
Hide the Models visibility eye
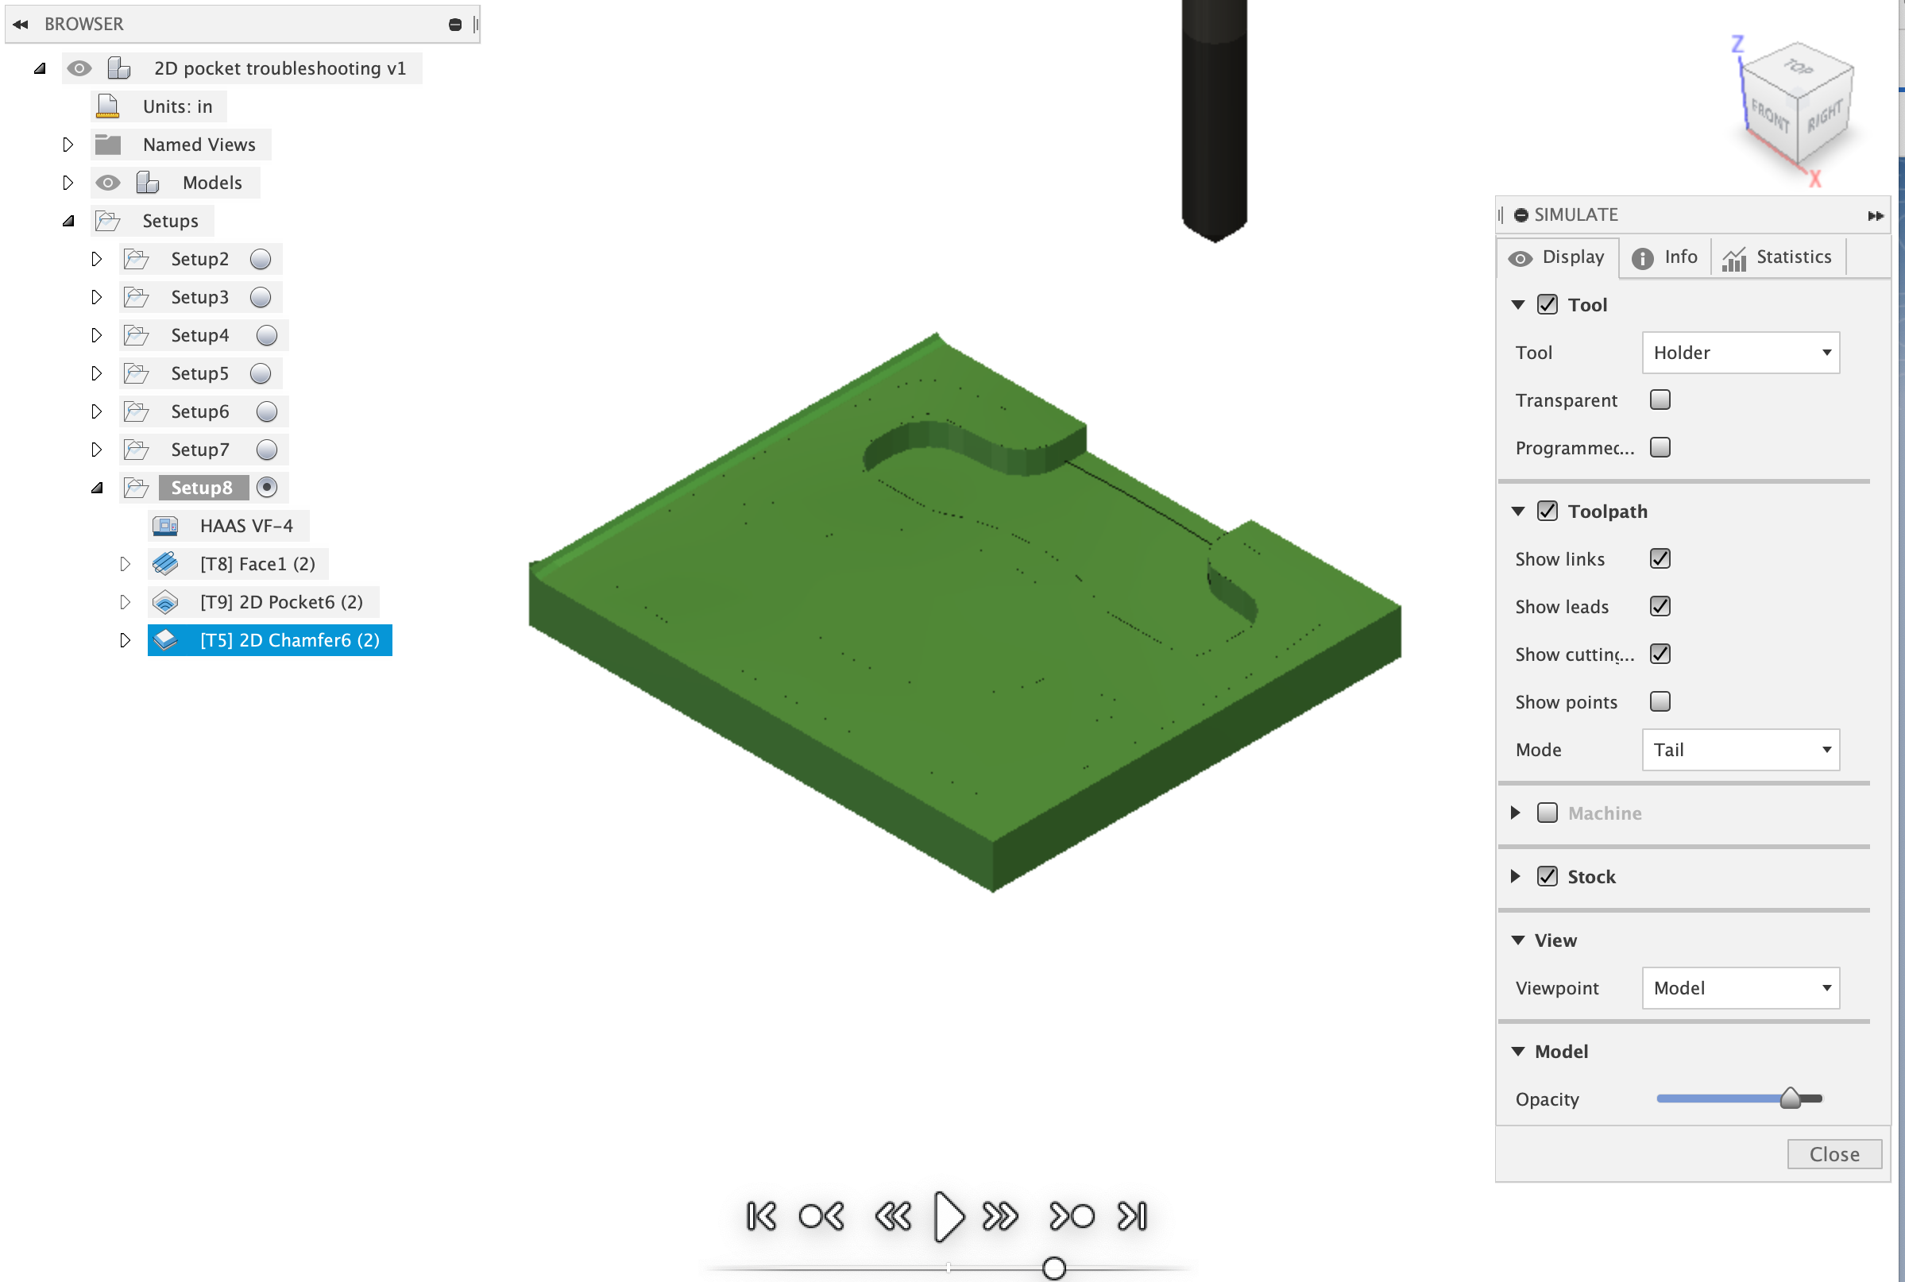click(x=107, y=183)
